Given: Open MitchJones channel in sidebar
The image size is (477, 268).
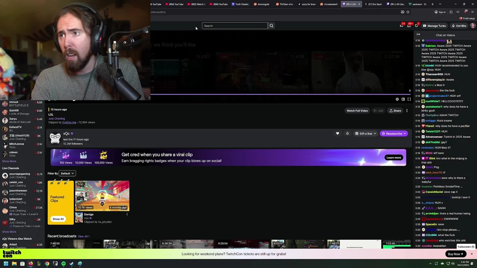Looking at the screenshot, I should pos(22,146).
